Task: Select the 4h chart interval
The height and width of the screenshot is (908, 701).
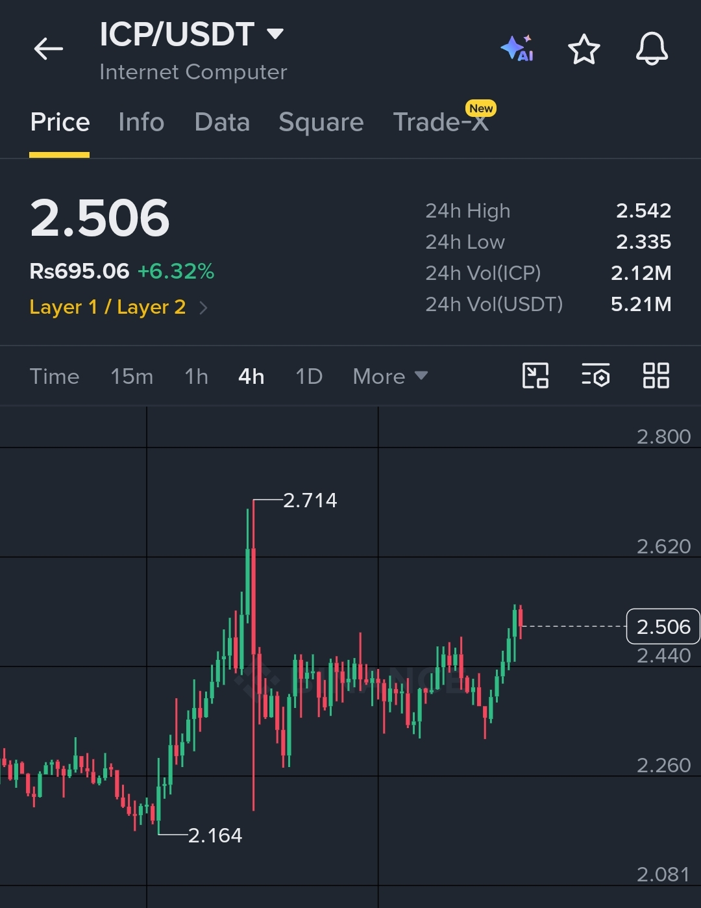Action: (x=251, y=376)
